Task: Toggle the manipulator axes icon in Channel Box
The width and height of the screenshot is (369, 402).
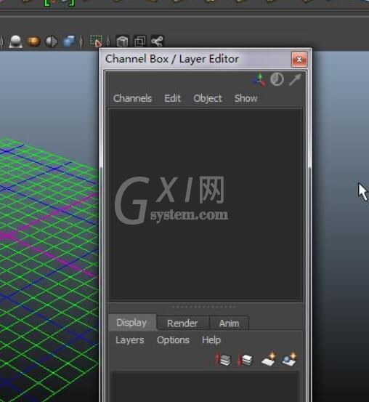Action: [259, 80]
